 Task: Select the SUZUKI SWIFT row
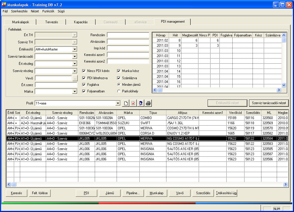point(147,123)
